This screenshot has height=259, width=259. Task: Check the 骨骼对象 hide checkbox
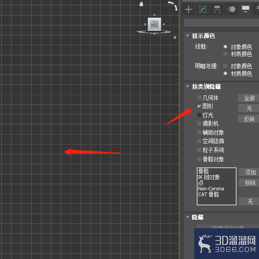click(199, 159)
